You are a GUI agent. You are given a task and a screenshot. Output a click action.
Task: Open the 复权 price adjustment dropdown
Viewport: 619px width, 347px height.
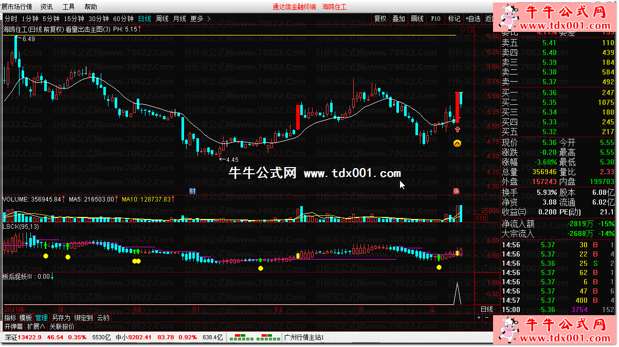coord(380,19)
